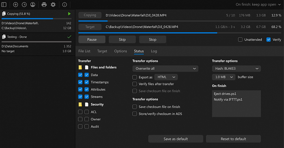Uncheck the file Timestamps checkbox
Screen dimensions: 284x148
click(87, 82)
